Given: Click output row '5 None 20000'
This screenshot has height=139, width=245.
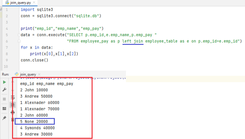Looking at the screenshot, I should (34, 122).
